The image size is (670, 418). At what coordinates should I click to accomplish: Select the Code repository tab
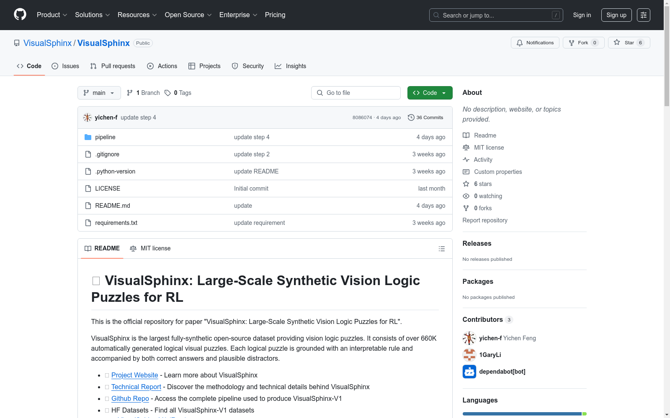(x=29, y=66)
